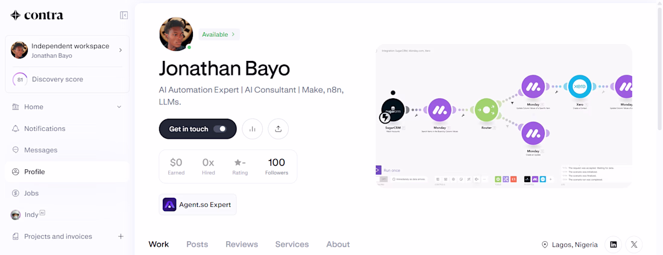The height and width of the screenshot is (255, 663).
Task: Click the Agent.so logo icon
Action: [169, 205]
